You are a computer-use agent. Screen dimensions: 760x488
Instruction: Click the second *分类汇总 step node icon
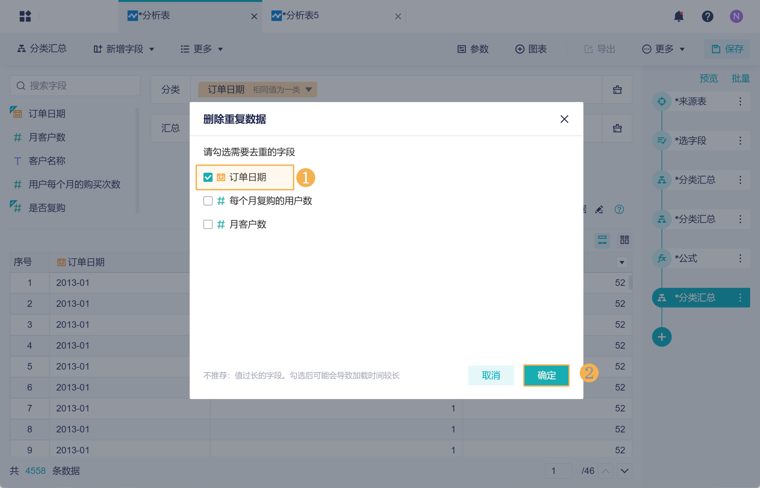662,219
